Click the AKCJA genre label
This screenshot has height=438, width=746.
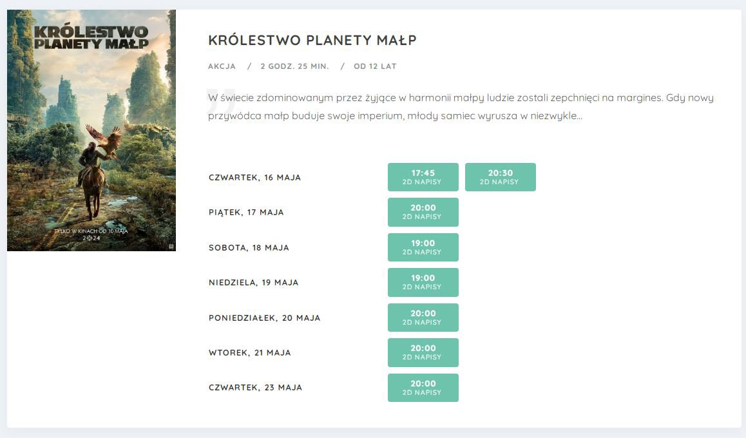pyautogui.click(x=222, y=66)
